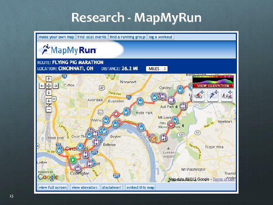Open the 'find local events' tab
Viewport: 273px width, 205px height.
(92, 37)
